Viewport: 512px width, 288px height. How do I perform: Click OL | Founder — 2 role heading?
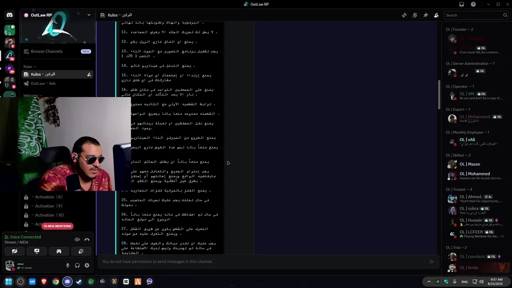(x=459, y=30)
